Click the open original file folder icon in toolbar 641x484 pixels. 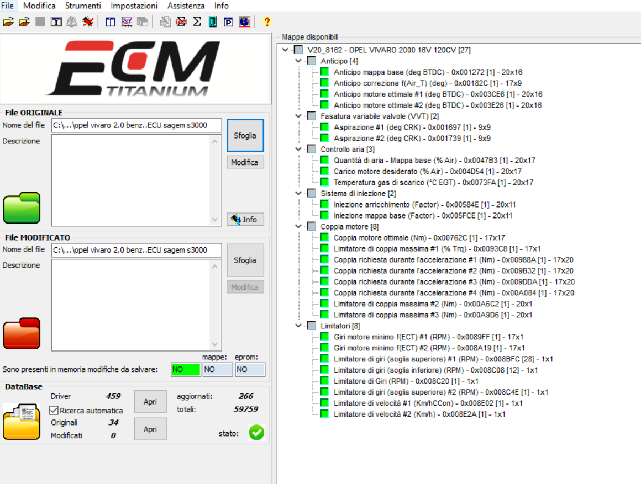[8, 22]
